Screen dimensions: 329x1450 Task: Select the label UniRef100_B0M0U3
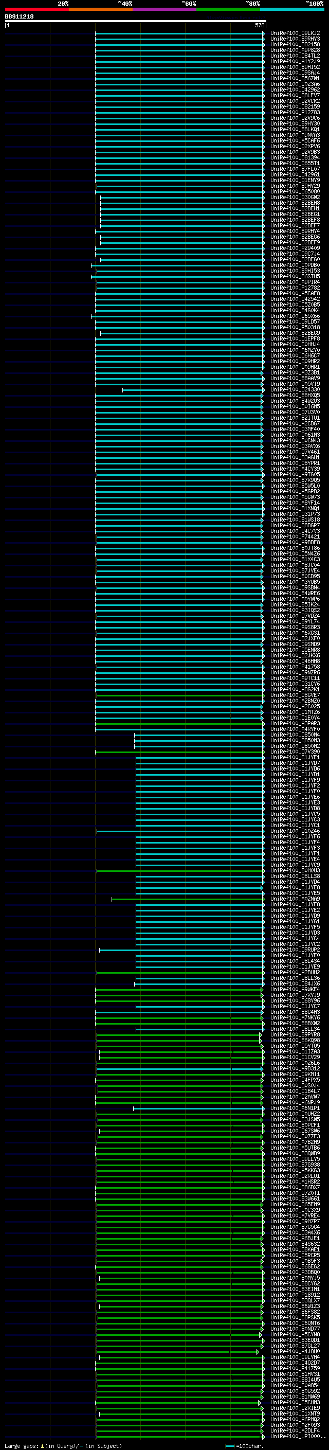[x=295, y=871]
